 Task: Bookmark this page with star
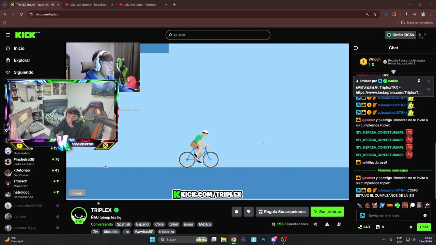tap(375, 14)
